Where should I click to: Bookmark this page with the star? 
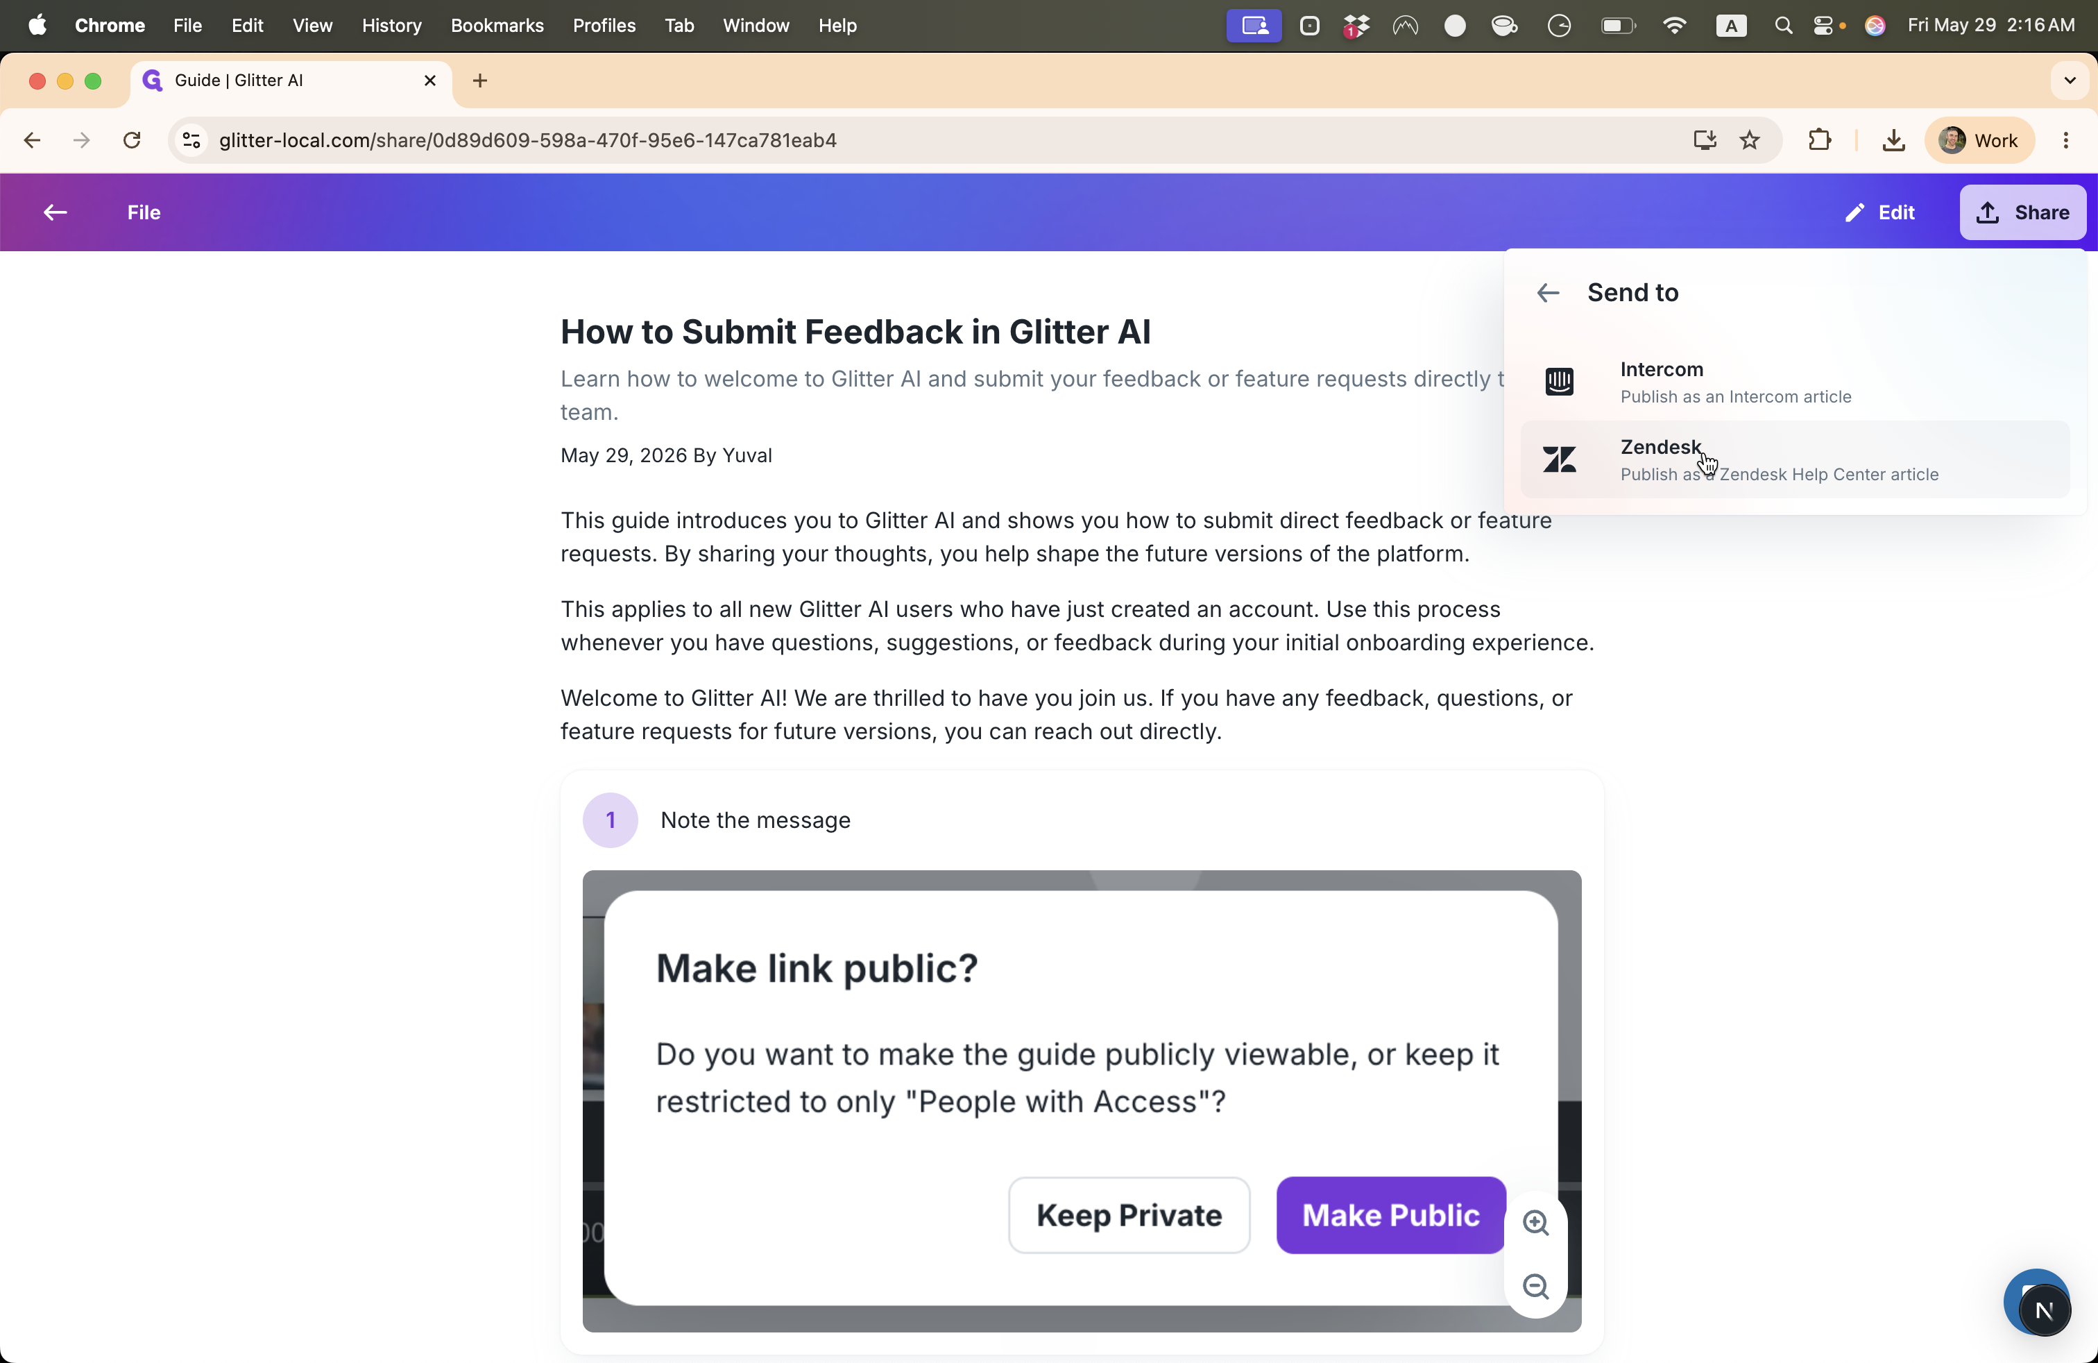point(1750,140)
